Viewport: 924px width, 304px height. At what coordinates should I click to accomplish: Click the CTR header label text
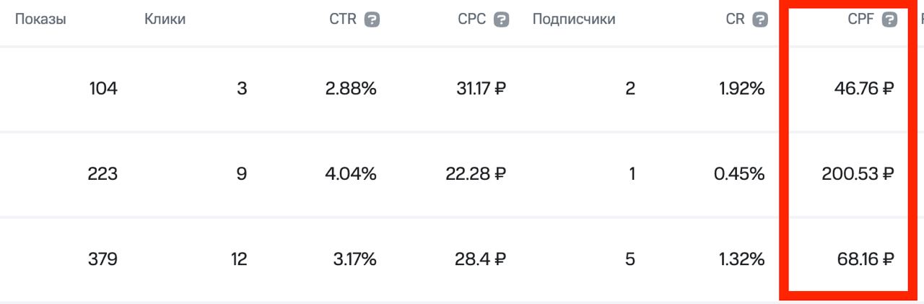(343, 19)
